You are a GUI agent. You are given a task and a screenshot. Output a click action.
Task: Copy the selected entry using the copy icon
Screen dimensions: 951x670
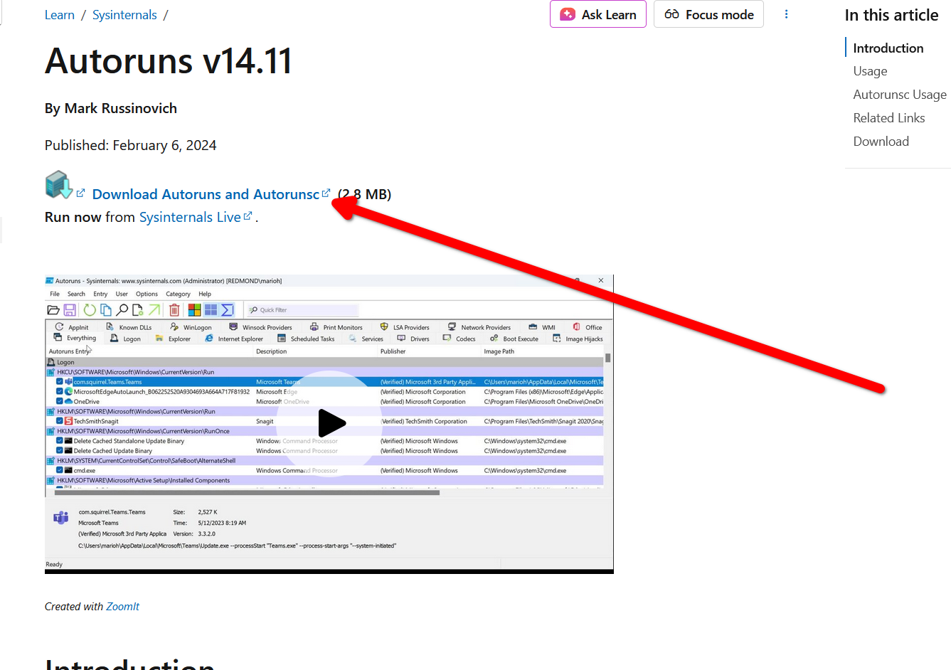pyautogui.click(x=106, y=309)
